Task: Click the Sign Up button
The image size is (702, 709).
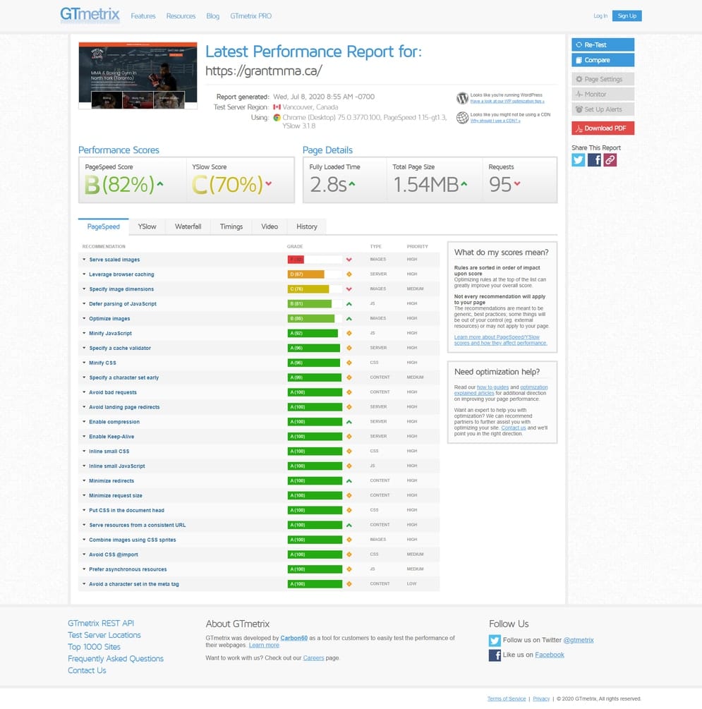Action: 627,16
